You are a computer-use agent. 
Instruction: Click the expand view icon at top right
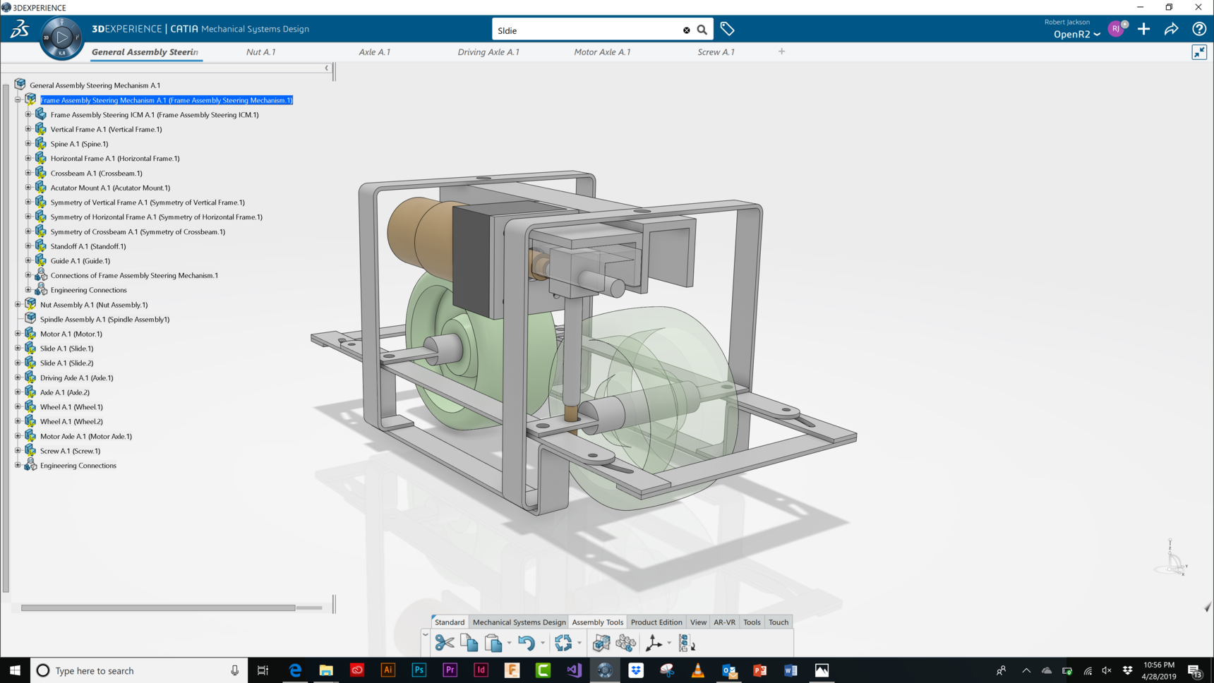click(x=1199, y=52)
